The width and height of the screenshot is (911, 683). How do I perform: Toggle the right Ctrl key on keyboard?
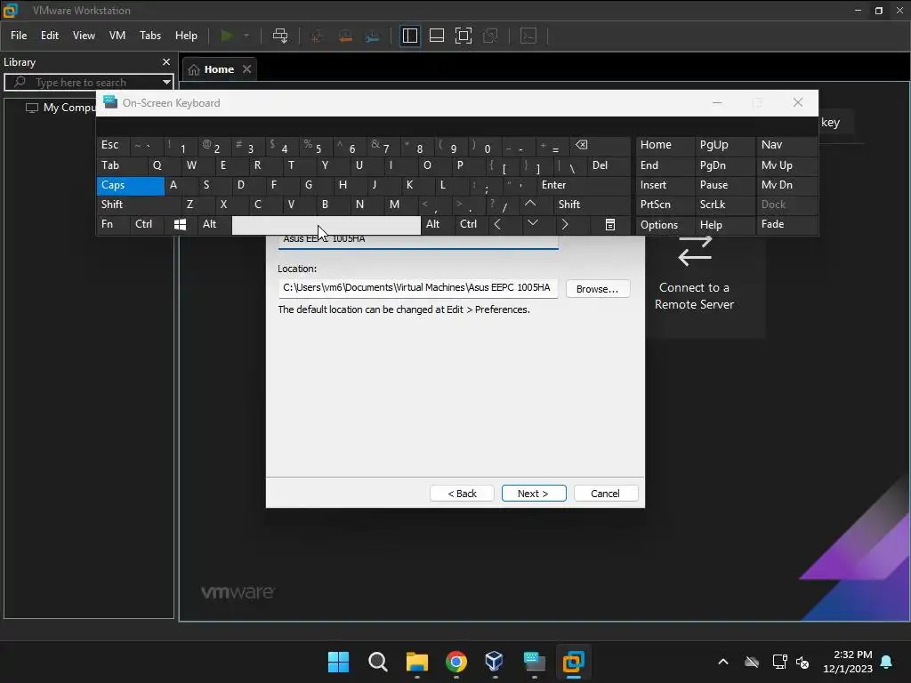[x=472, y=224]
